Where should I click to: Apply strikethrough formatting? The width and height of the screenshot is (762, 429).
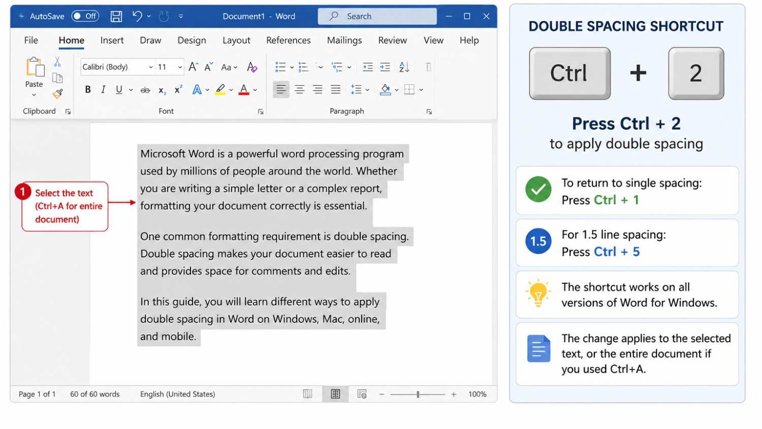tap(145, 90)
